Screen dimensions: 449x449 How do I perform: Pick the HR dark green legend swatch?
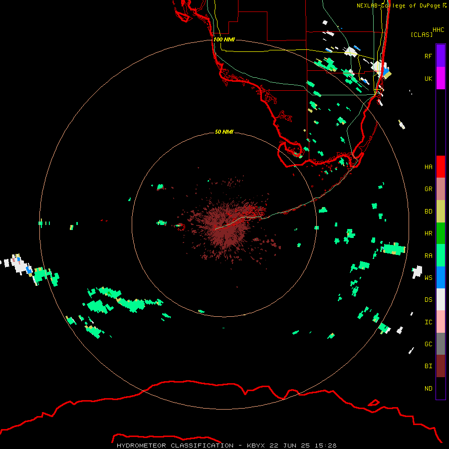(441, 233)
